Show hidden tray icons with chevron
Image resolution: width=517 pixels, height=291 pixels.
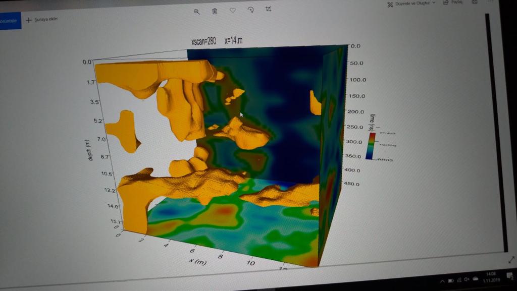coord(442,280)
